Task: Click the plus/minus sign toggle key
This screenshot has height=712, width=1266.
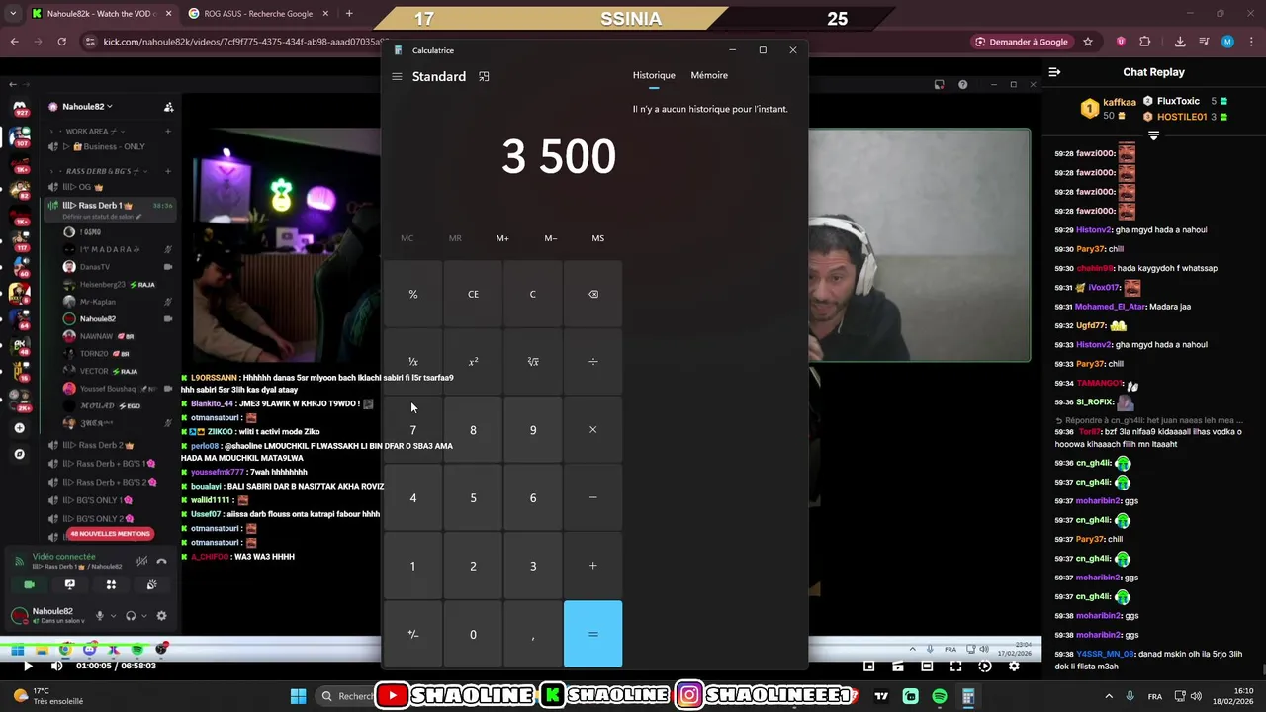Action: click(413, 634)
